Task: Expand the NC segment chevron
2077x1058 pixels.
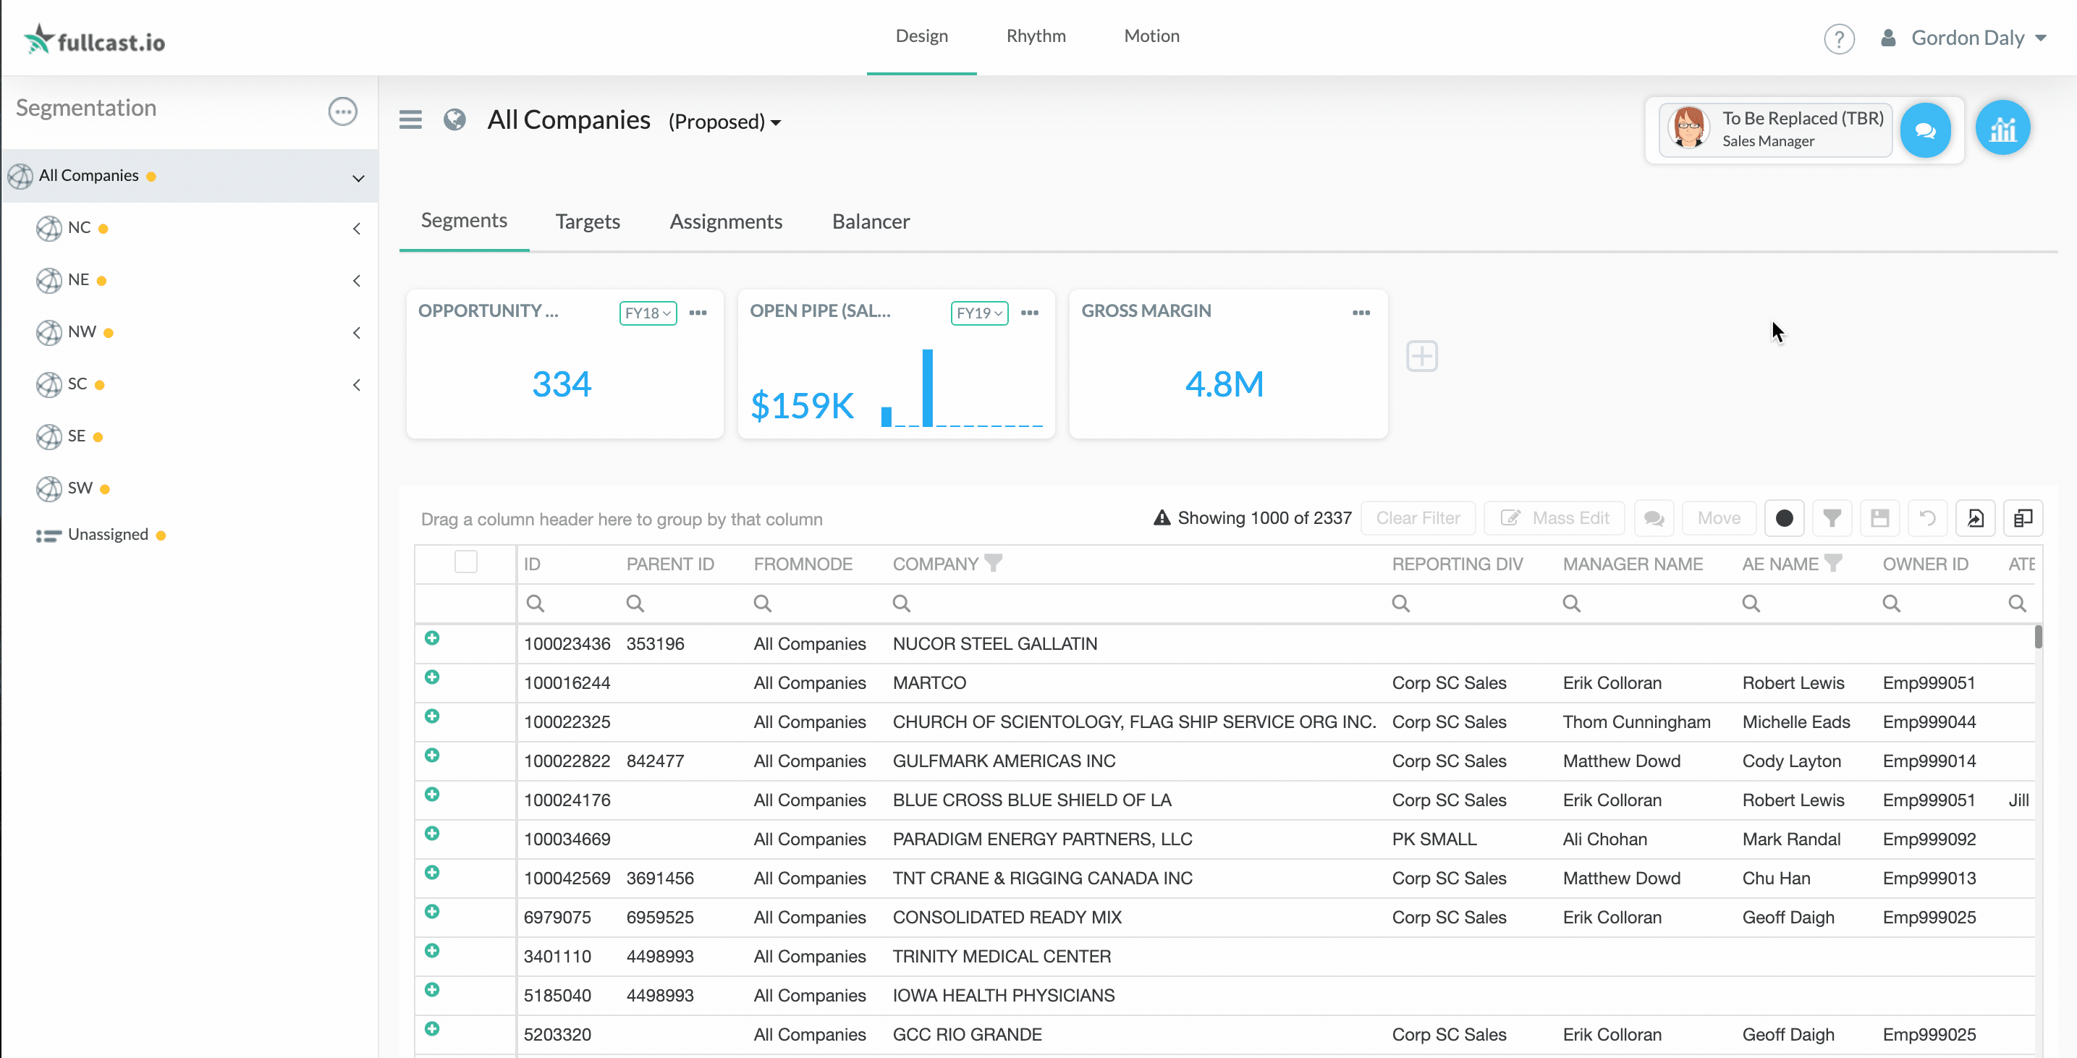Action: click(356, 229)
